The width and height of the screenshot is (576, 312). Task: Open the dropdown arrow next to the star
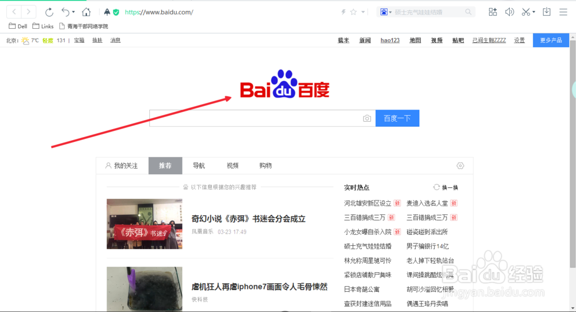point(363,12)
